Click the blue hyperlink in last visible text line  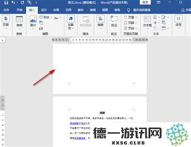(80, 138)
